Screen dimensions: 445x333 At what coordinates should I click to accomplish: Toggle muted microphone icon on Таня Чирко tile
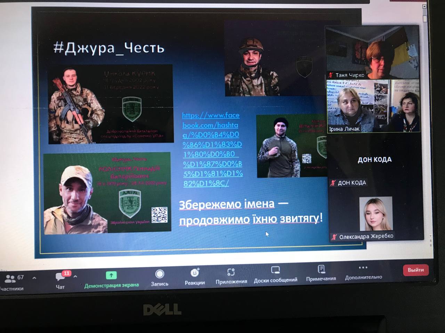click(x=331, y=75)
